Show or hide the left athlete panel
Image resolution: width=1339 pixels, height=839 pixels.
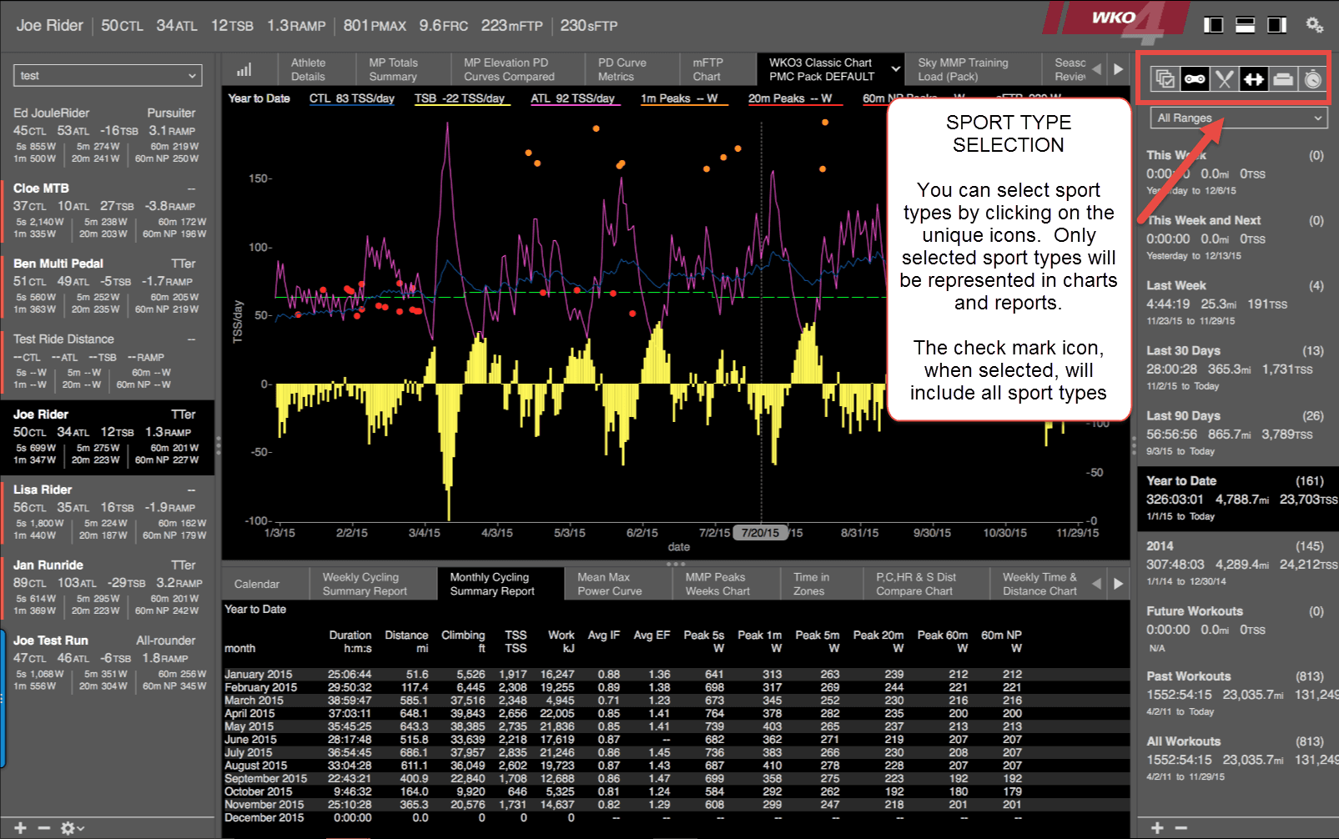pos(1214,25)
